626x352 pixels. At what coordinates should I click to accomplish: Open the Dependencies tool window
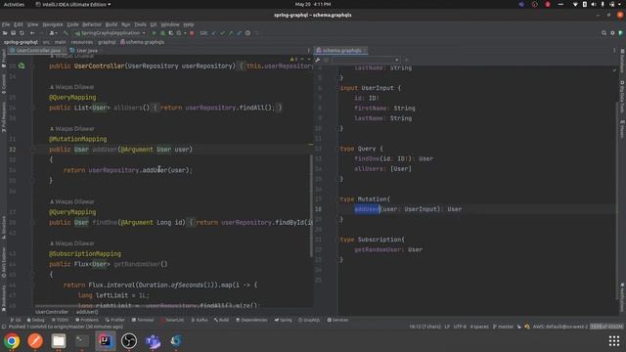251,320
